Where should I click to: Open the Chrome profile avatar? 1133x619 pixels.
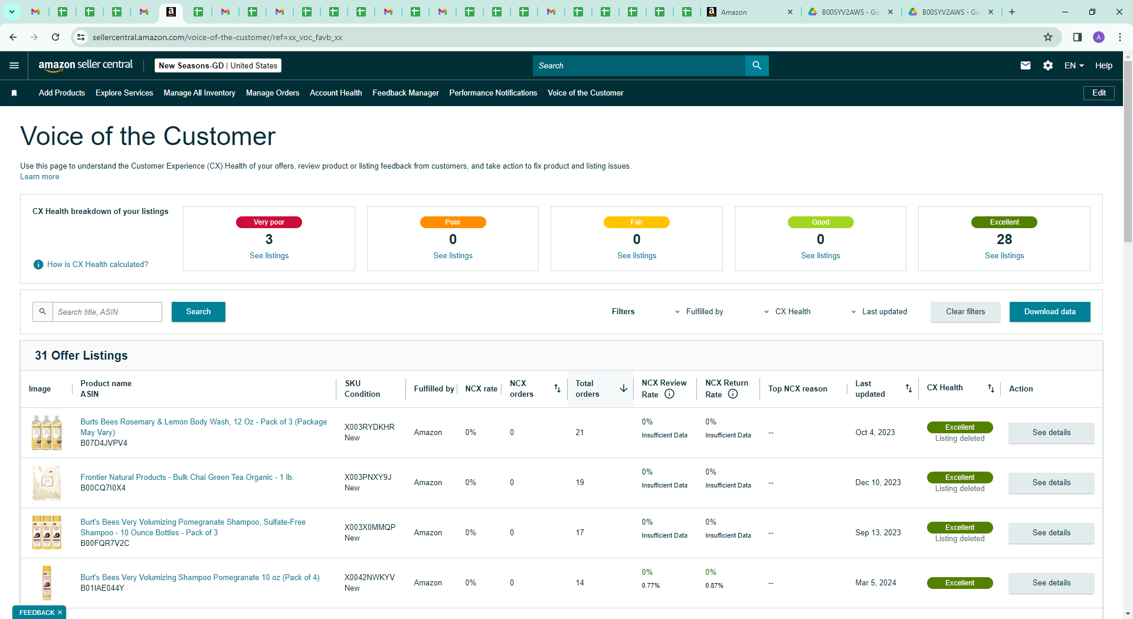tap(1099, 37)
